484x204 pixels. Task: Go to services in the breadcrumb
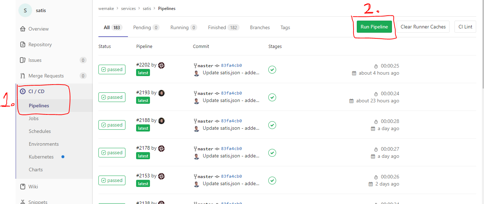128,9
